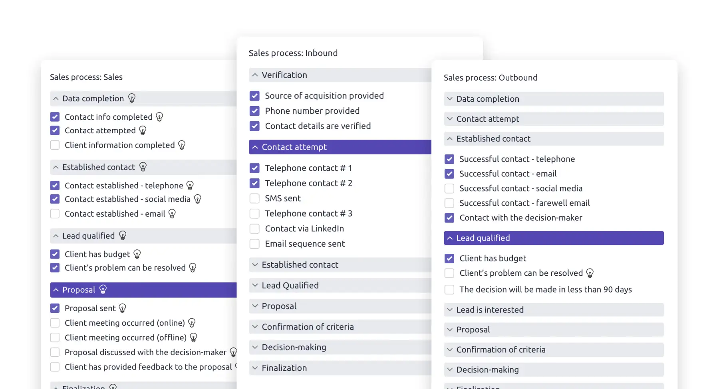719x389 pixels.
Task: Collapse Data completion section in Sales panel
Action: pyautogui.click(x=143, y=99)
